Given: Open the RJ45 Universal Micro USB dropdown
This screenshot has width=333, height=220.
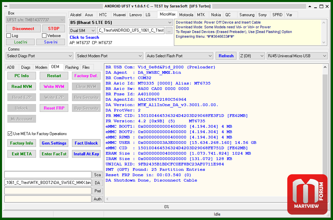Looking at the screenshot, I should point(297,56).
